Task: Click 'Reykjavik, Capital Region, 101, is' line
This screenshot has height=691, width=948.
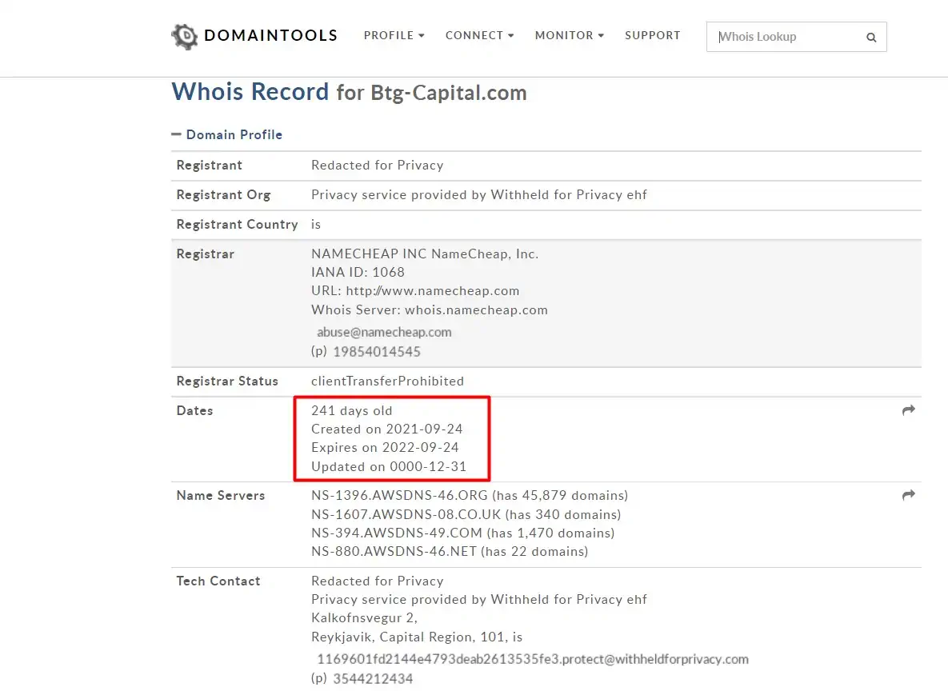Action: 417,637
